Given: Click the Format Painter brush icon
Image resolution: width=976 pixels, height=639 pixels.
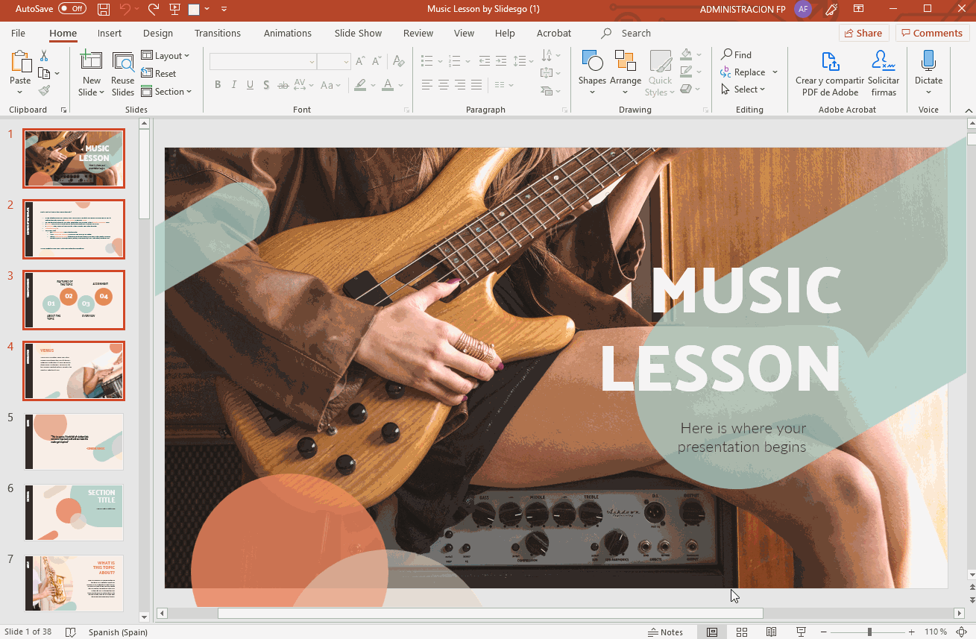Looking at the screenshot, I should pos(44,91).
